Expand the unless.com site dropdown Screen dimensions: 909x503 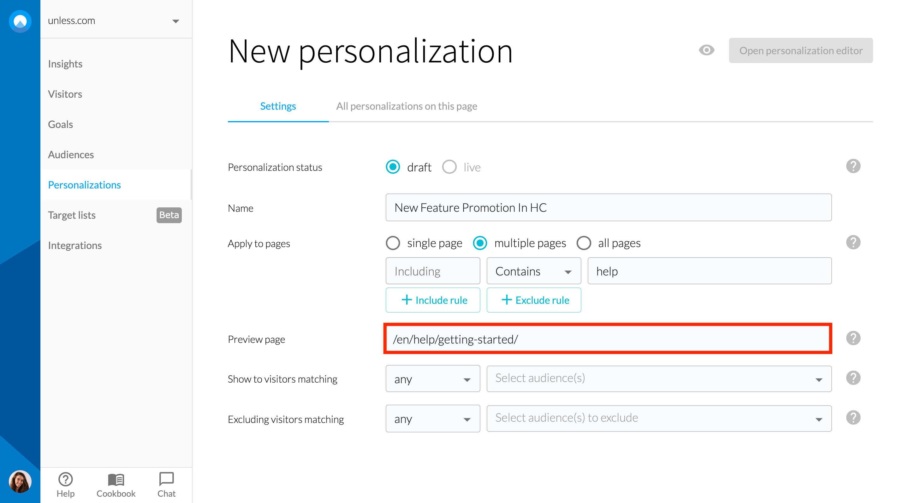(176, 21)
